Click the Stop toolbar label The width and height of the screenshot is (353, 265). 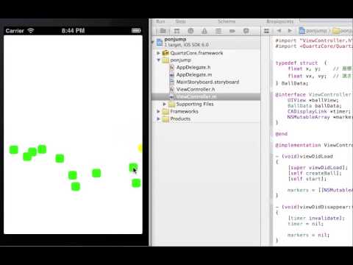pyautogui.click(x=180, y=21)
